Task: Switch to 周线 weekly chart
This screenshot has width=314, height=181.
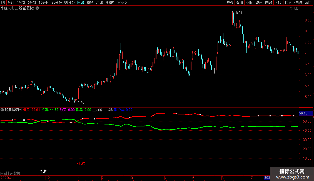Action: point(90,3)
